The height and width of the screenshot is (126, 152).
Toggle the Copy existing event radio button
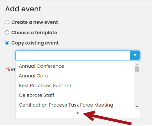click(x=7, y=43)
